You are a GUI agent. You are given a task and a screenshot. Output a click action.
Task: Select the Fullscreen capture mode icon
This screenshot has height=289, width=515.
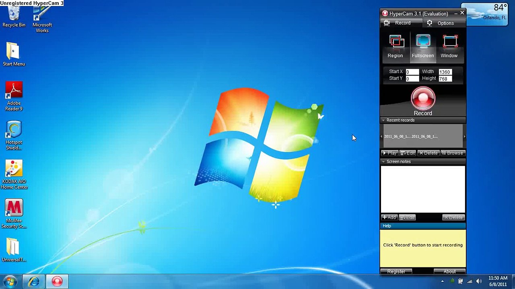pyautogui.click(x=423, y=47)
